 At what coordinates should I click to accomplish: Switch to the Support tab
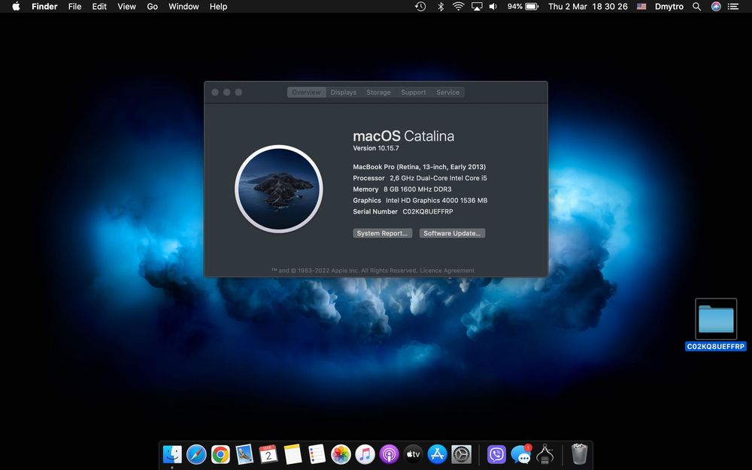click(x=414, y=92)
